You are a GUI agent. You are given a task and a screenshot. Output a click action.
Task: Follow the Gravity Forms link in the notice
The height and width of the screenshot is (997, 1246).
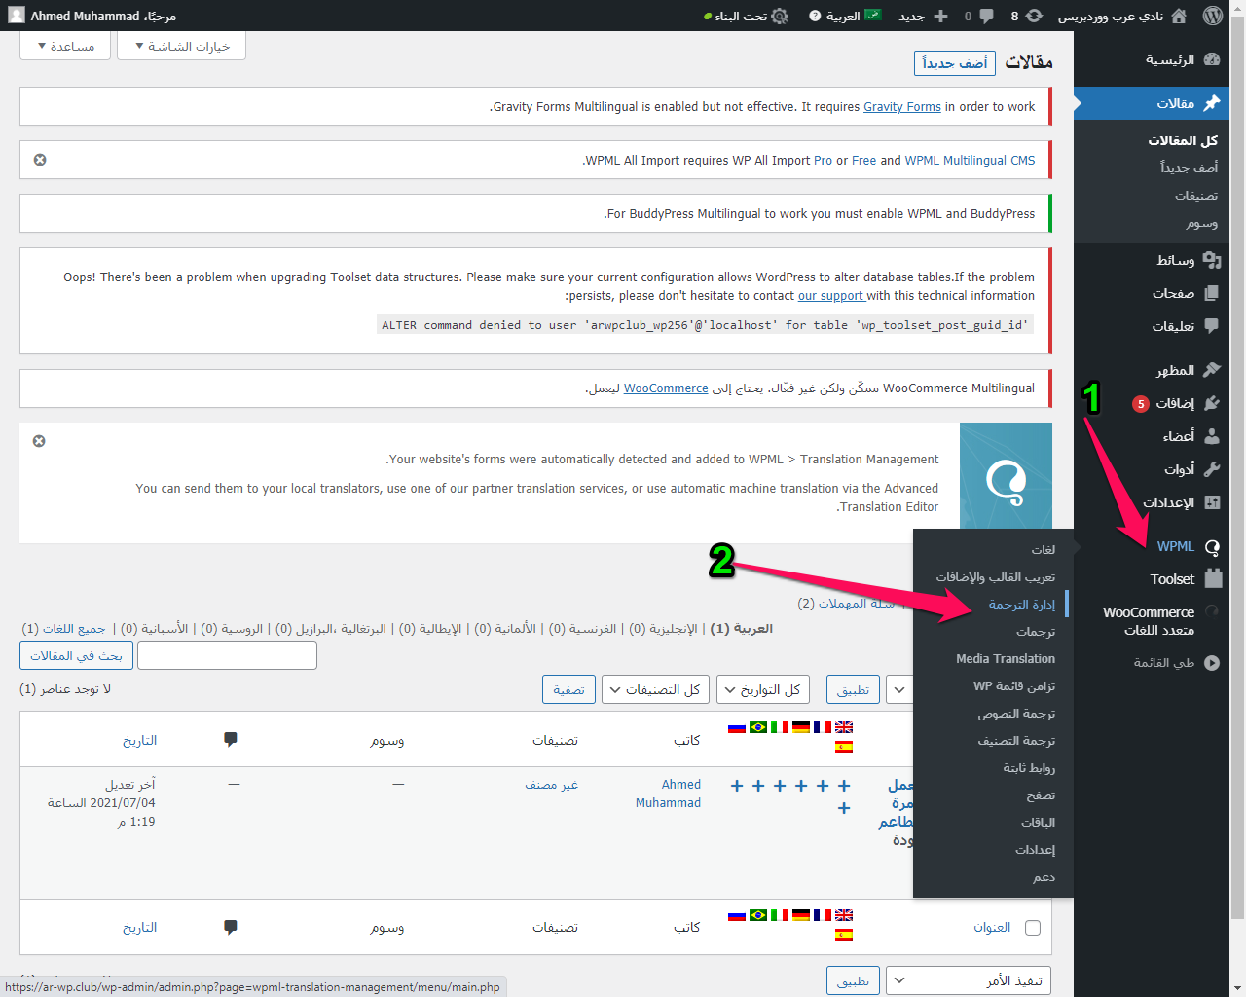pos(902,107)
